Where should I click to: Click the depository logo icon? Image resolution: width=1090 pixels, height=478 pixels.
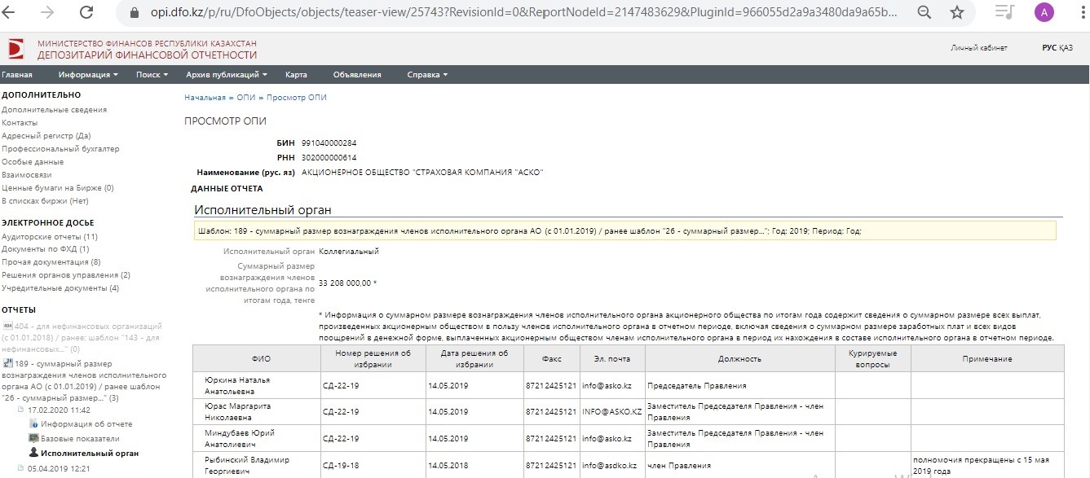(15, 49)
